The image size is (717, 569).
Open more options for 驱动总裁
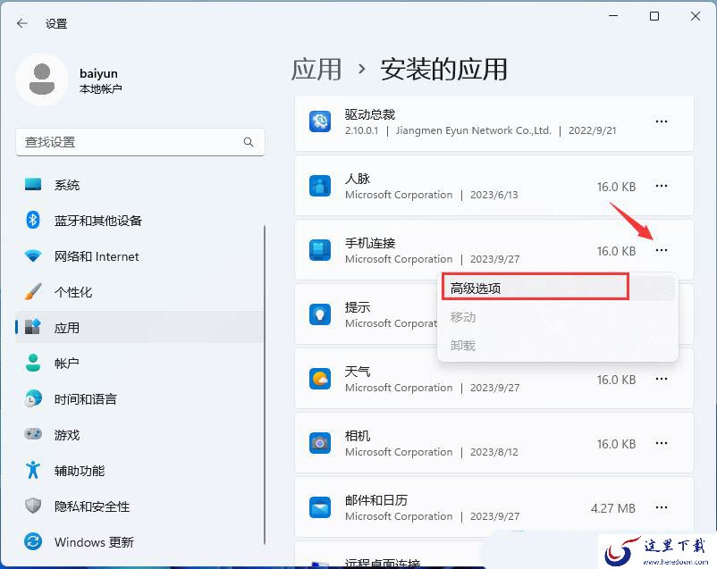click(662, 121)
